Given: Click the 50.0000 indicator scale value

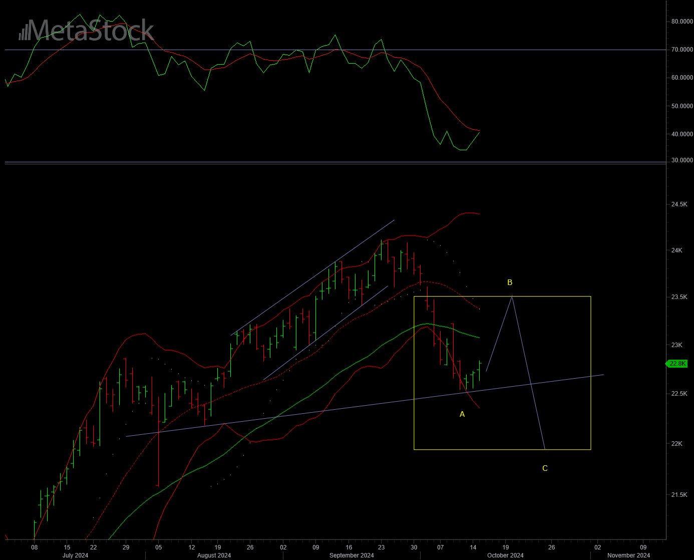Looking at the screenshot, I should click(x=682, y=106).
